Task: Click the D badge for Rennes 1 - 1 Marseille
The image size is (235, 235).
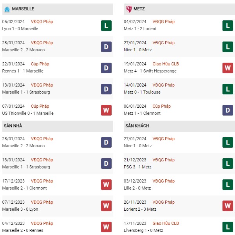Action: (106, 68)
